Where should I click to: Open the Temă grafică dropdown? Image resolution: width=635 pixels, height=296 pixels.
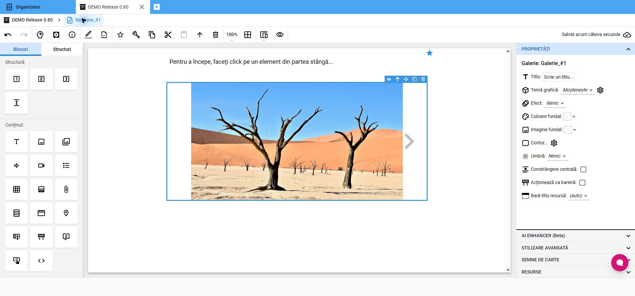pos(577,90)
